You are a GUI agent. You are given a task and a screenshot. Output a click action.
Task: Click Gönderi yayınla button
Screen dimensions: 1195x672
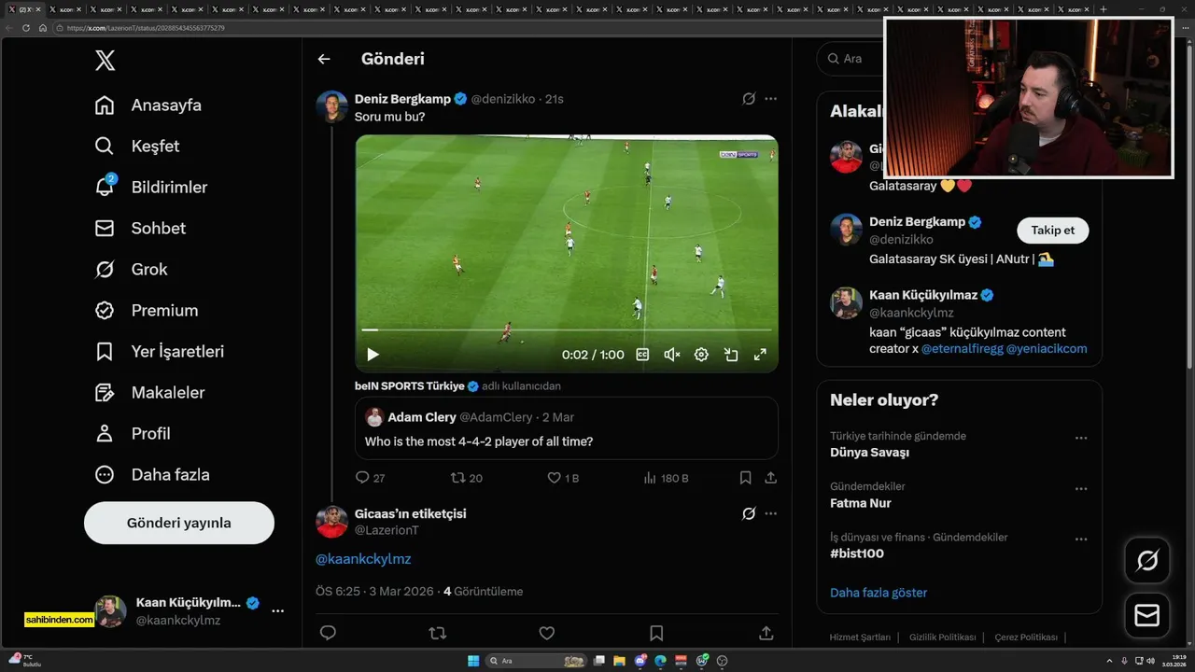(x=179, y=523)
